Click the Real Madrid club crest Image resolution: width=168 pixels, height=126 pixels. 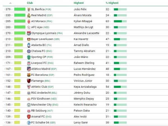[x=29, y=15]
